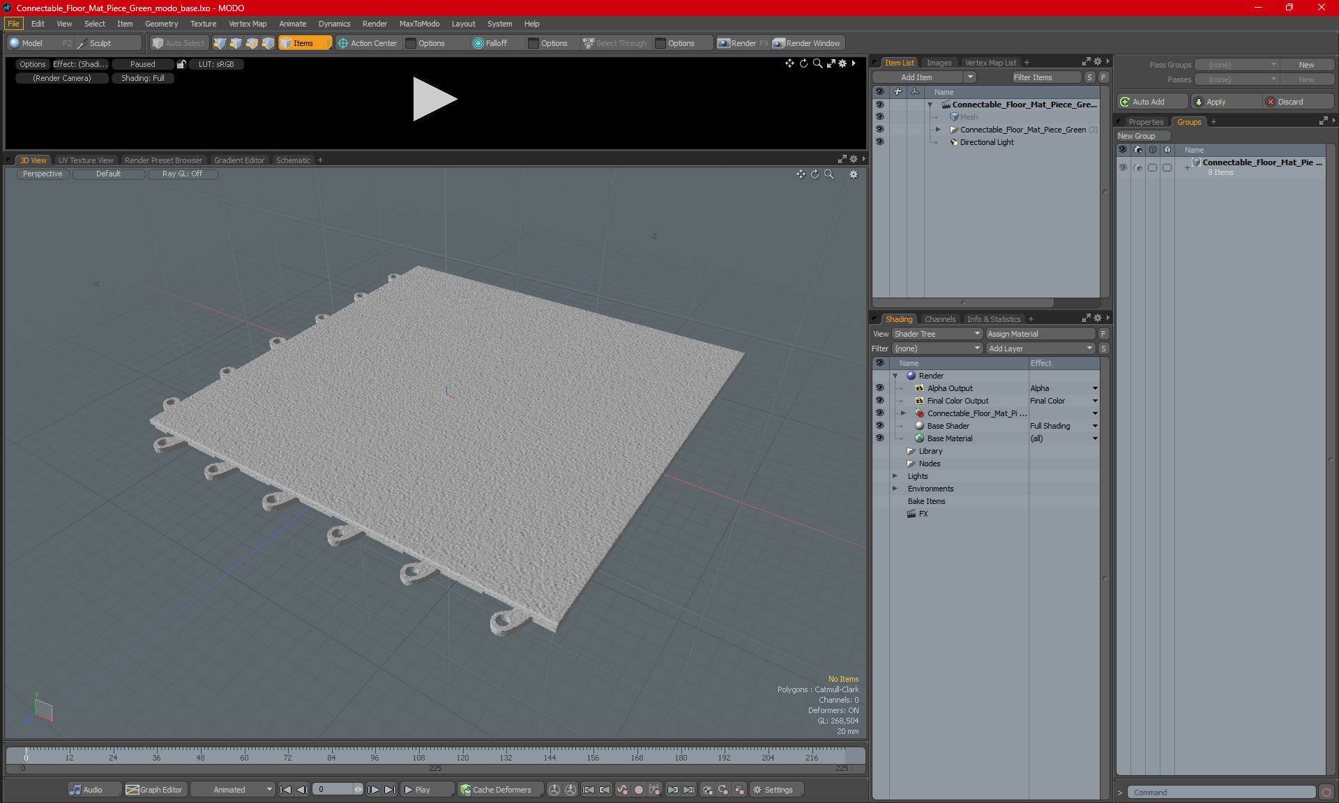Expand the Connectable_Floor_Mat_Pi material layer

pos(903,412)
